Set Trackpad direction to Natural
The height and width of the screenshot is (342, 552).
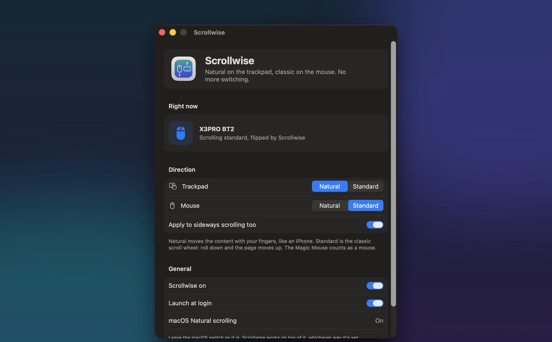point(329,186)
